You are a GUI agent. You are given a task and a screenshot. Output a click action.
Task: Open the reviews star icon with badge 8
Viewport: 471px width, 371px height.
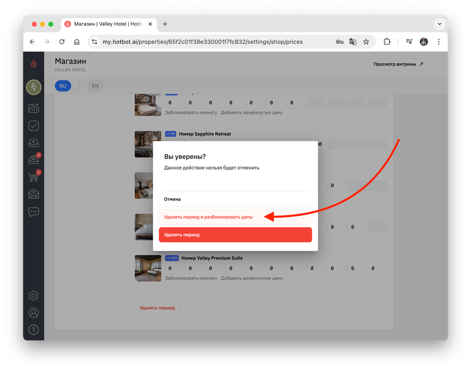34,159
